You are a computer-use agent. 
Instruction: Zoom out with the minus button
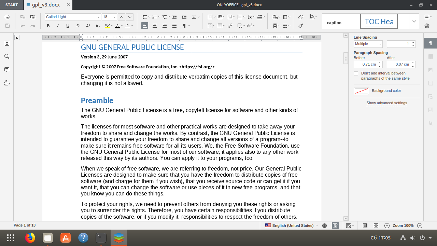[x=387, y=225]
